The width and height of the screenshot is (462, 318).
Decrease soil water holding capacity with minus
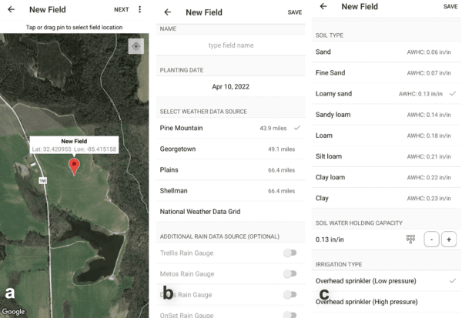click(x=431, y=239)
